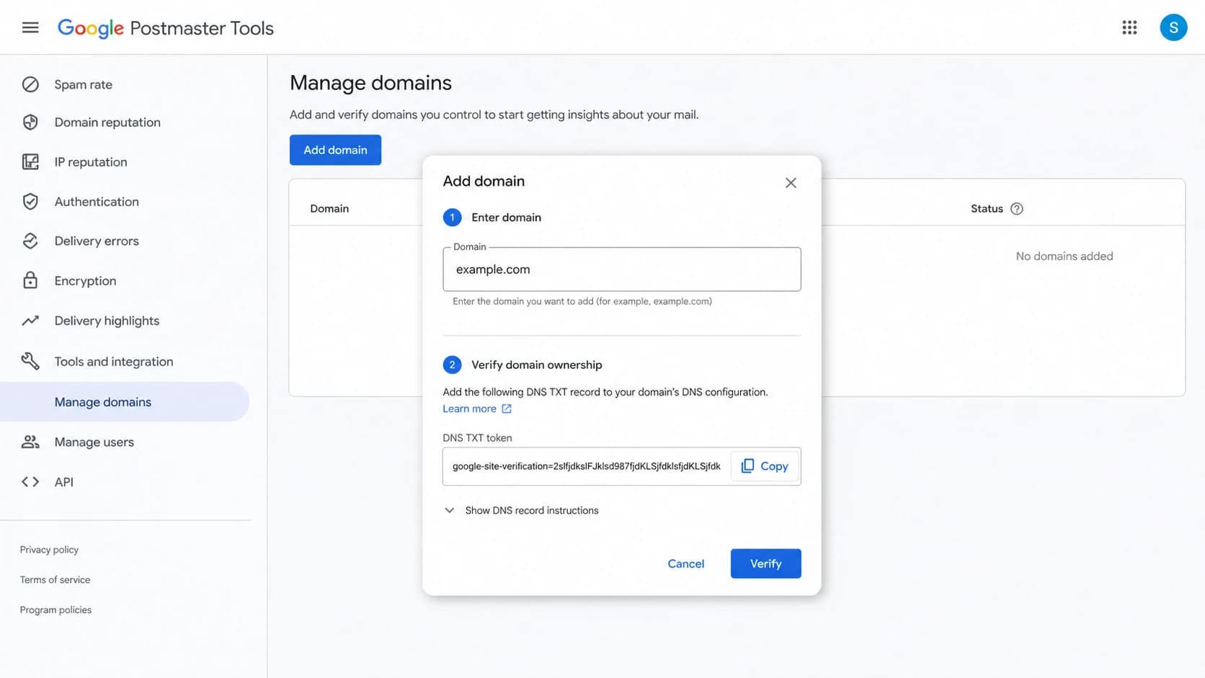
Task: Open the hamburger main menu
Action: tap(30, 28)
